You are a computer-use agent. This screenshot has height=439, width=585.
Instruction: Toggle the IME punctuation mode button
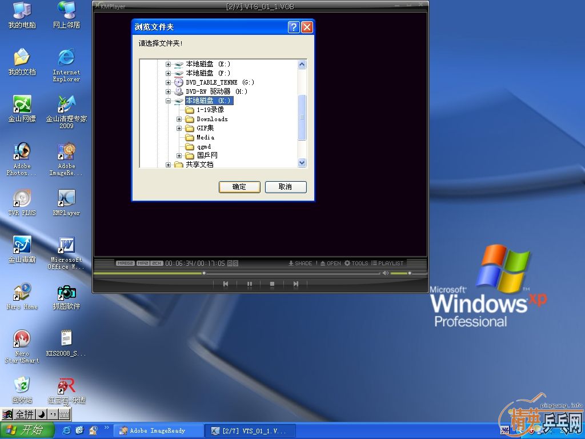pyautogui.click(x=53, y=414)
